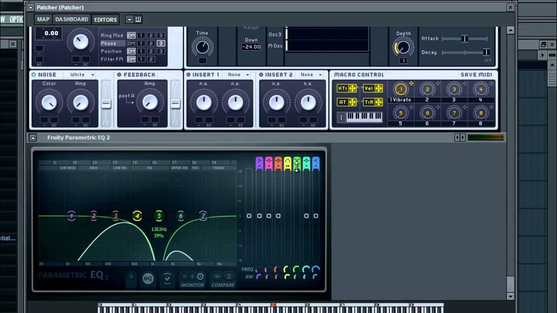
Task: Click the Noise Color knob
Action: coord(49,103)
